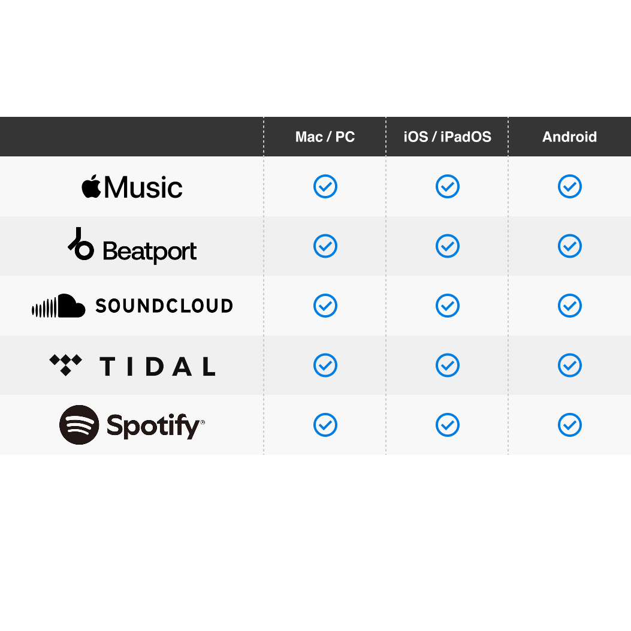
Task: Click Beatport iOS / iPadOS checkmark
Action: [448, 246]
